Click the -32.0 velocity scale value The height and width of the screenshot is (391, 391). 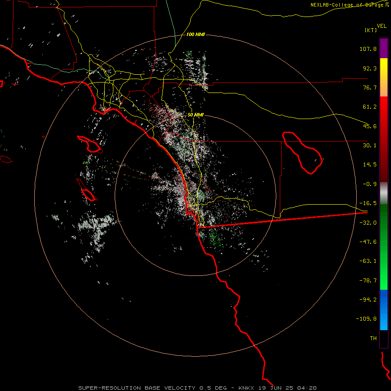368,223
